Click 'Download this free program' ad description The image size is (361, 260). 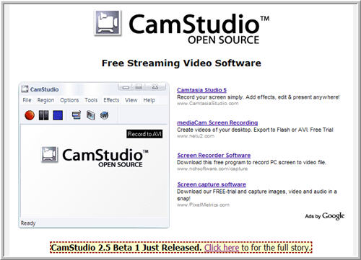pyautogui.click(x=251, y=162)
